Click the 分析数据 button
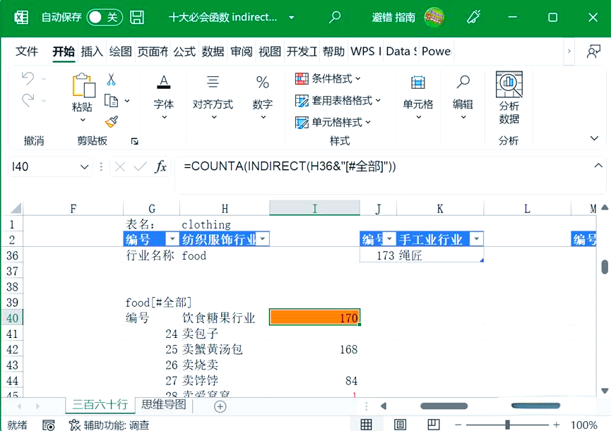Image resolution: width=611 pixels, height=431 pixels. click(x=509, y=98)
